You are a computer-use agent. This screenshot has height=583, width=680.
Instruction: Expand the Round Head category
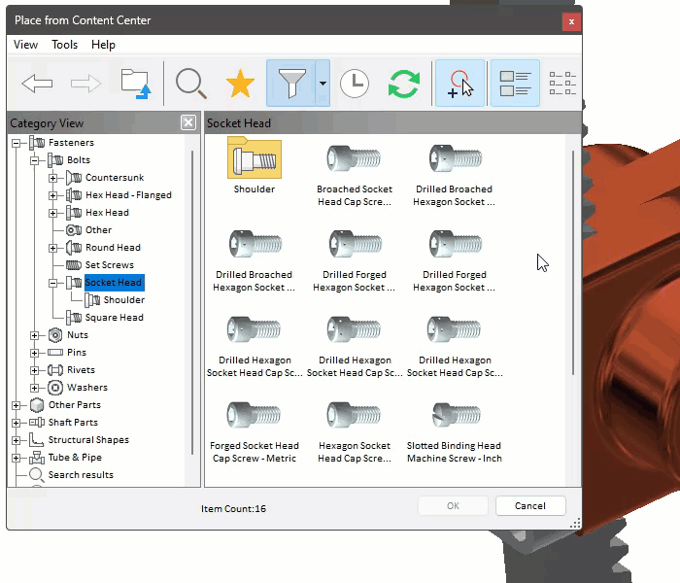[52, 248]
